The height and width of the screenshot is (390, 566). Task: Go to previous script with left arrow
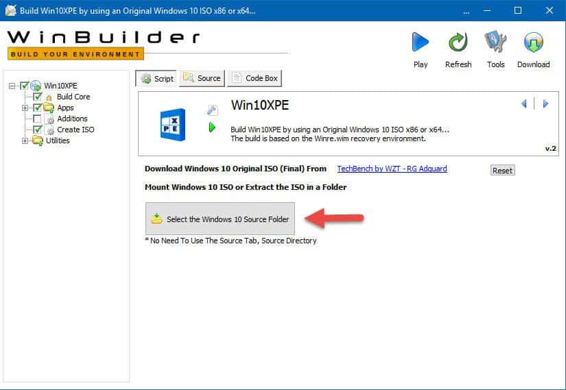pos(524,104)
